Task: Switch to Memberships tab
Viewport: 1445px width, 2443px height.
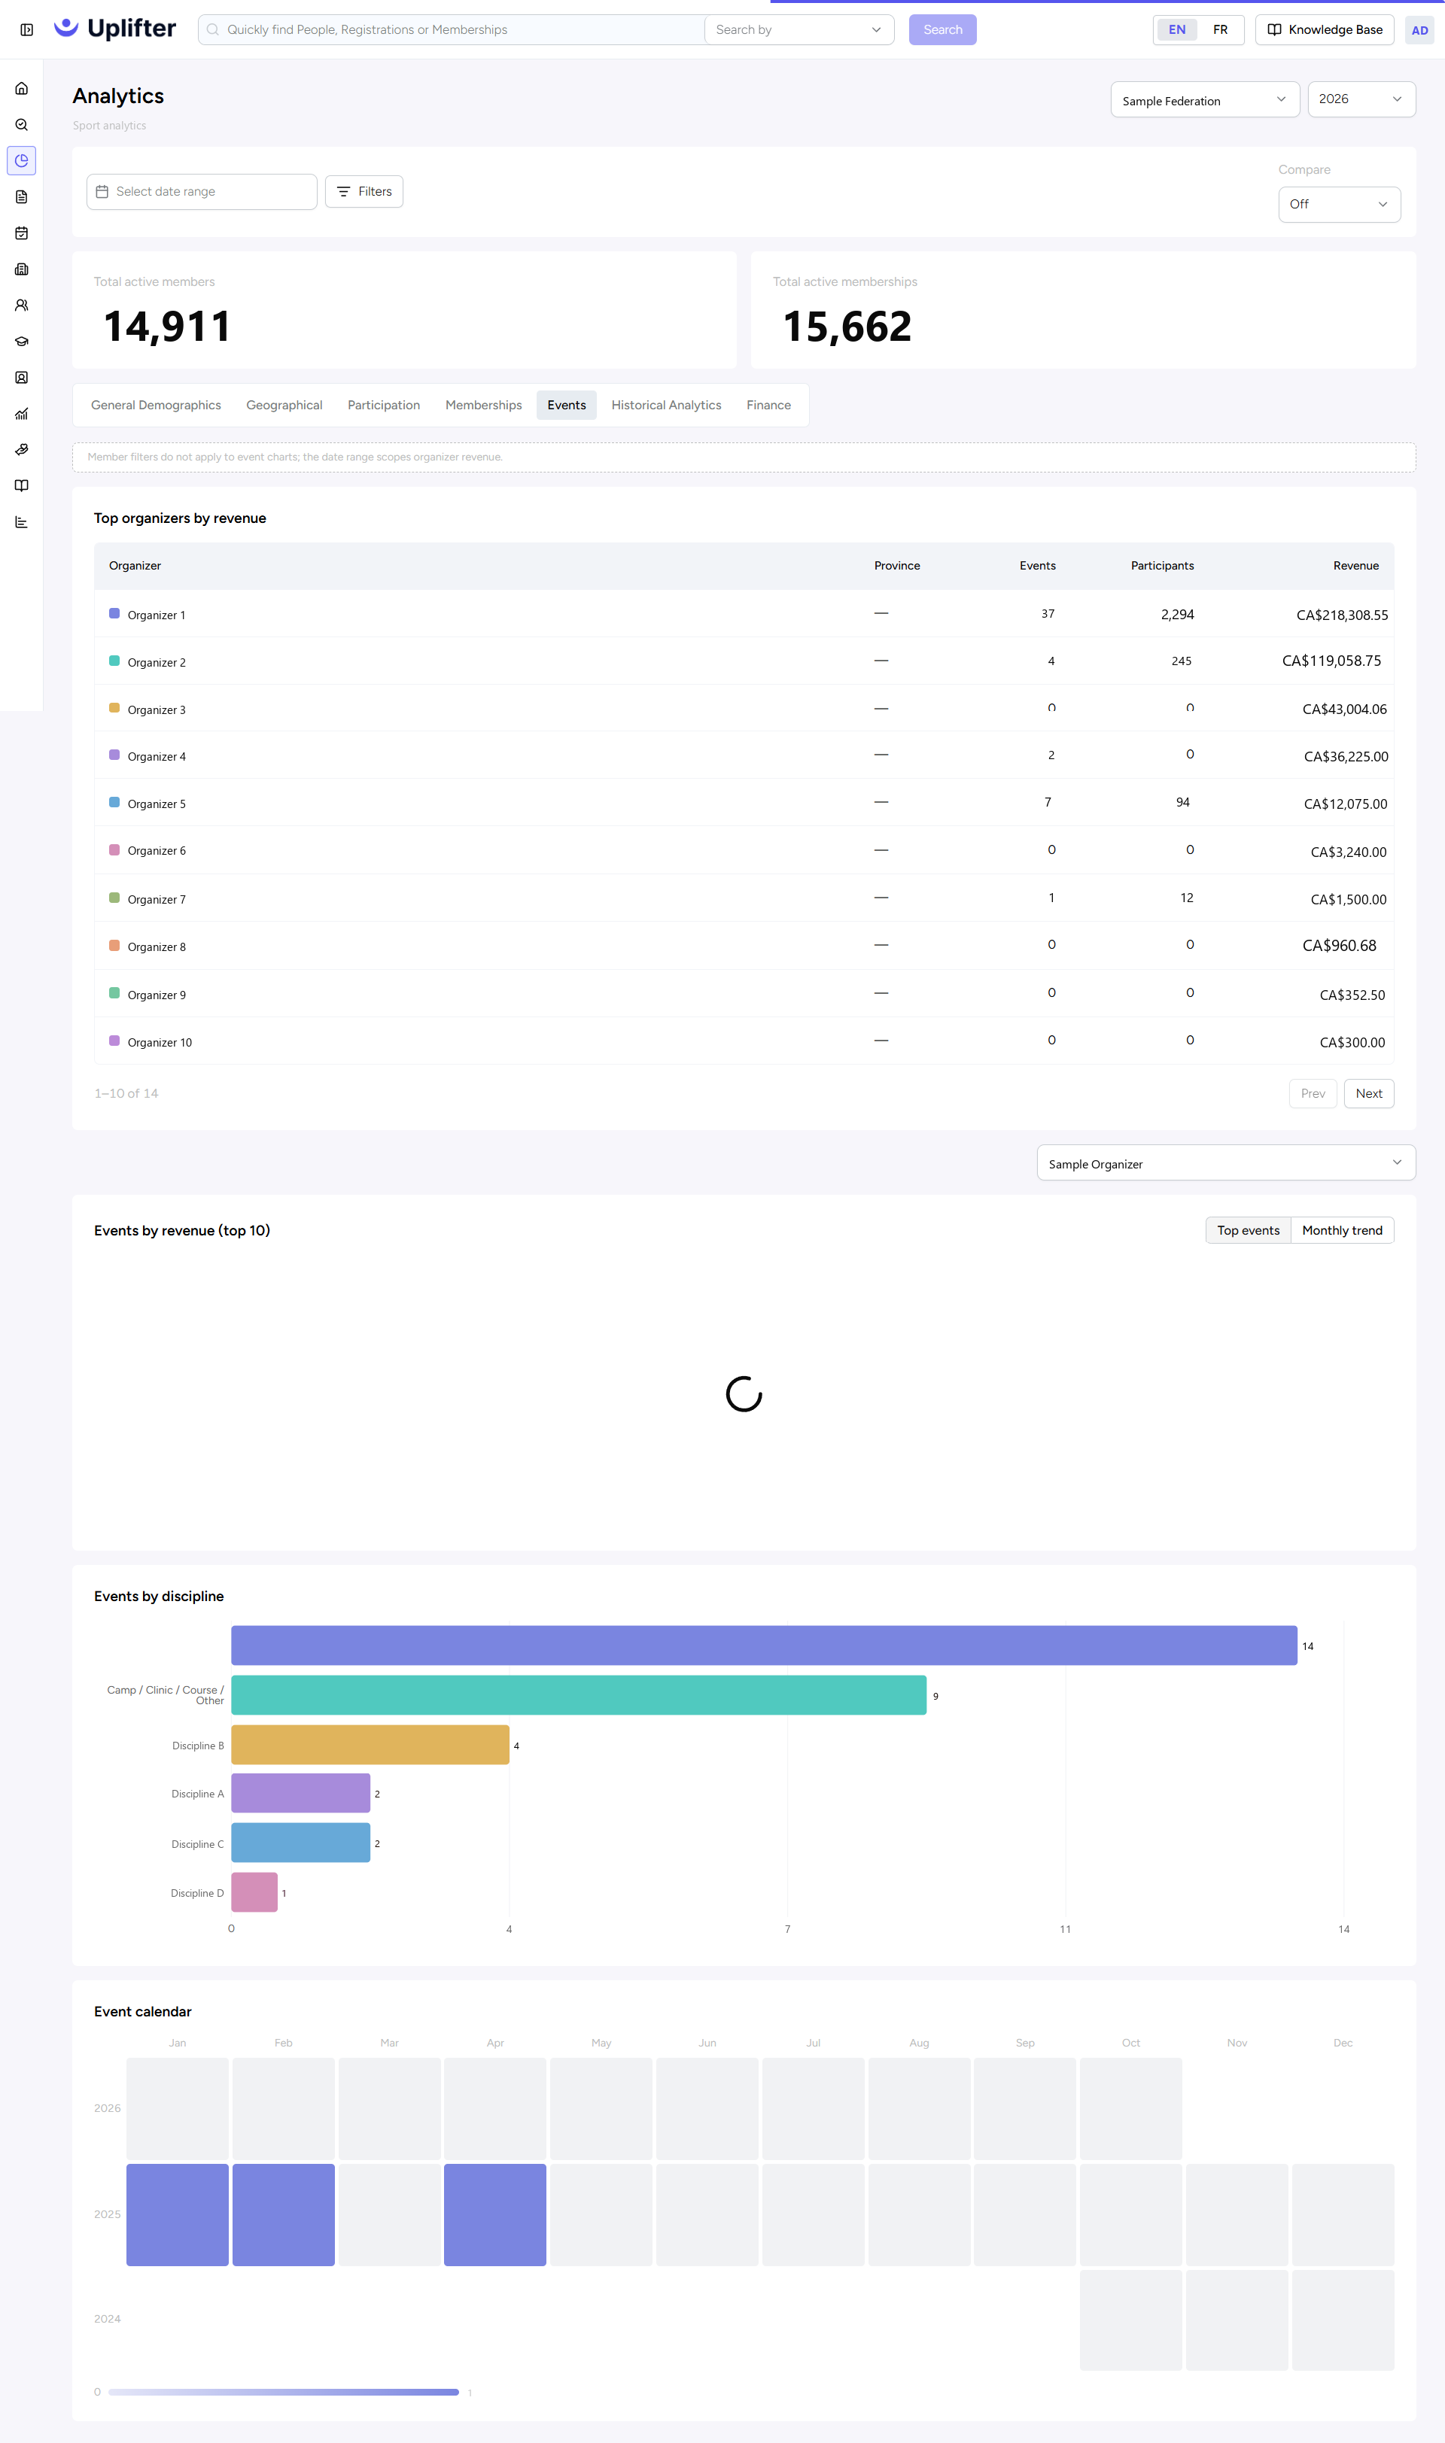Action: tap(484, 405)
